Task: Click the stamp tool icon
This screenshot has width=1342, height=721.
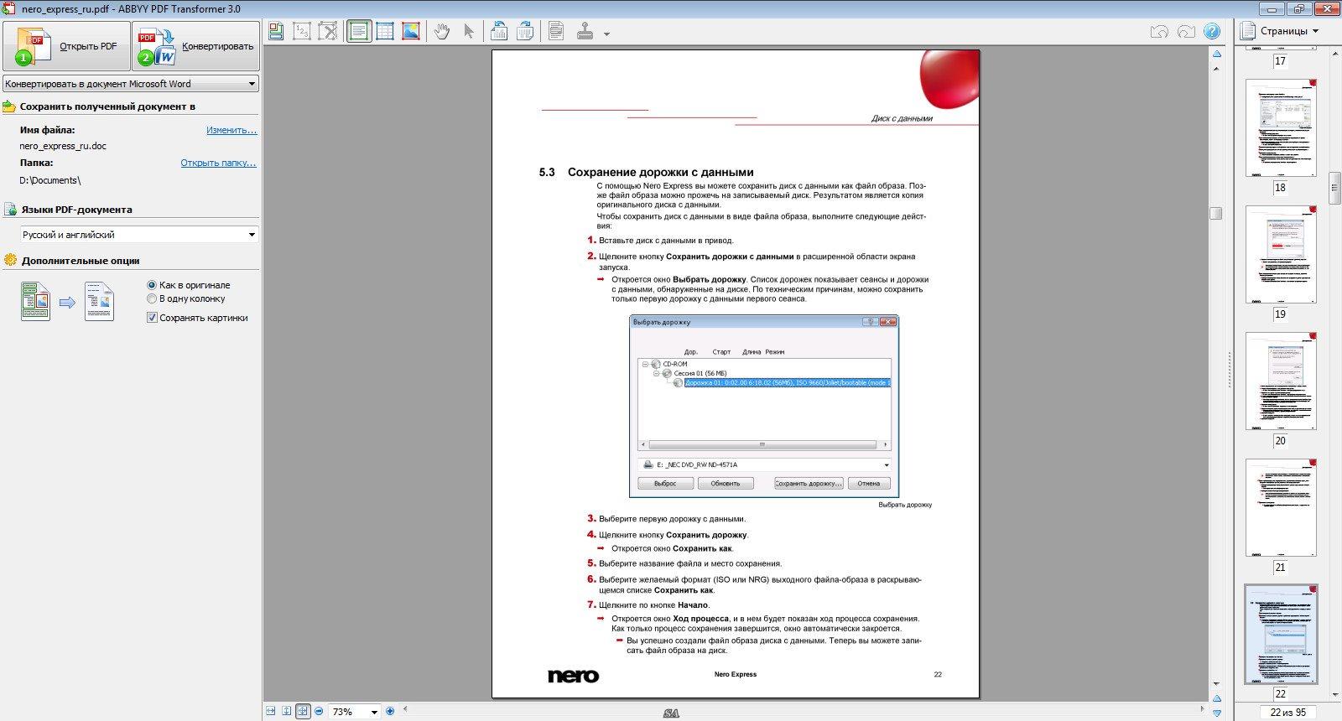Action: coord(585,31)
